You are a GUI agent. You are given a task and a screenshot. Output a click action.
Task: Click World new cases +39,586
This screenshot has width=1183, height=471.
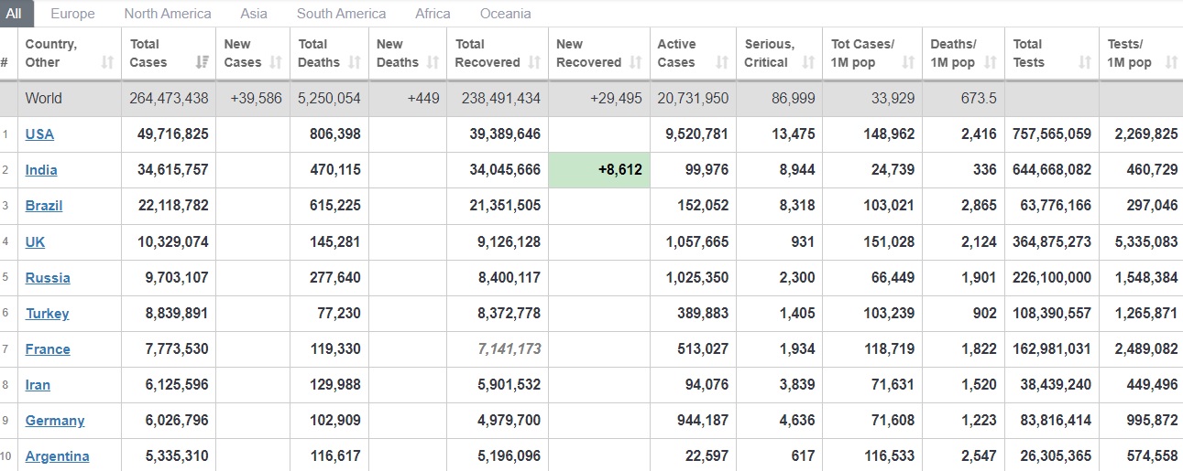pos(256,99)
